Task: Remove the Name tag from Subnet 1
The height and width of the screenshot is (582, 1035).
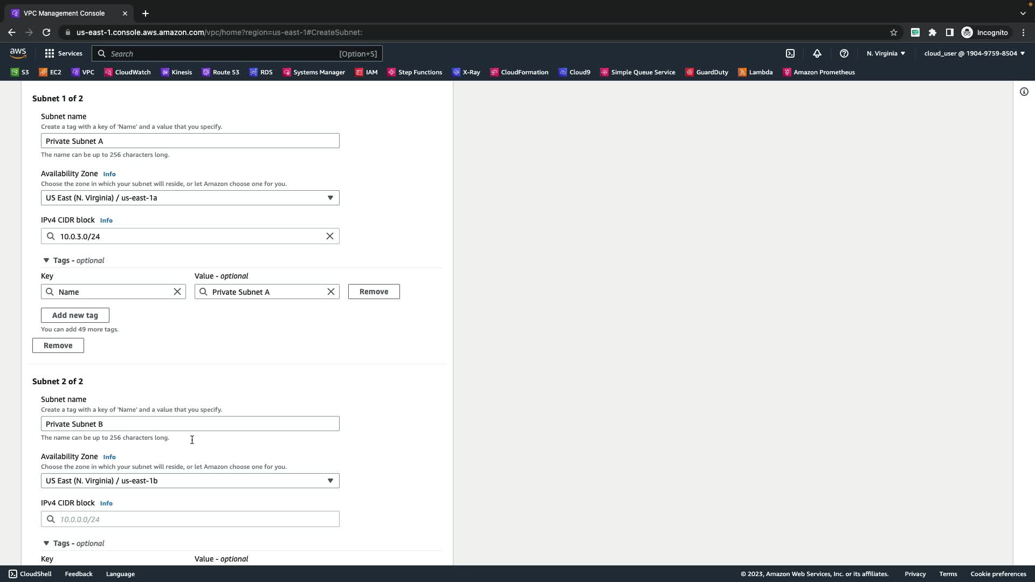Action: tap(374, 292)
